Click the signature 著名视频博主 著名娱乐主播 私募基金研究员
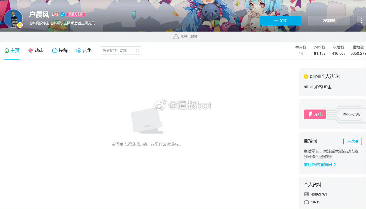366x209 pixels. pyautogui.click(x=62, y=23)
